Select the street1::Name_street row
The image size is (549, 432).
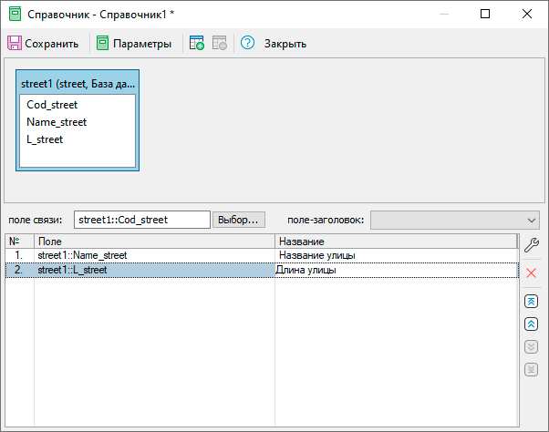82,256
